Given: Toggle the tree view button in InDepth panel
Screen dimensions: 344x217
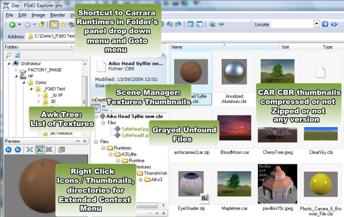Looking at the screenshot, I should coord(95,108).
